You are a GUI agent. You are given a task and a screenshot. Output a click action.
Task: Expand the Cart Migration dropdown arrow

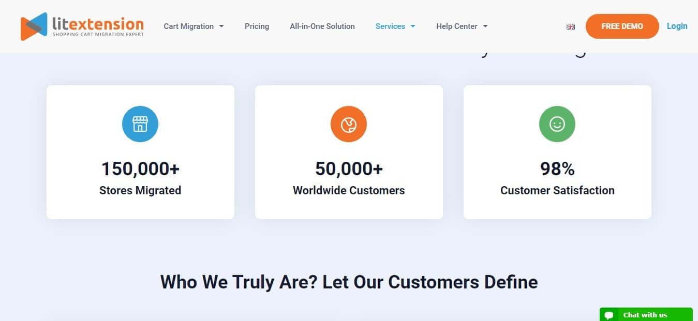pos(221,26)
